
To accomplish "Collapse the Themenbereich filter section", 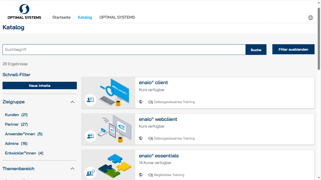I will (72, 169).
